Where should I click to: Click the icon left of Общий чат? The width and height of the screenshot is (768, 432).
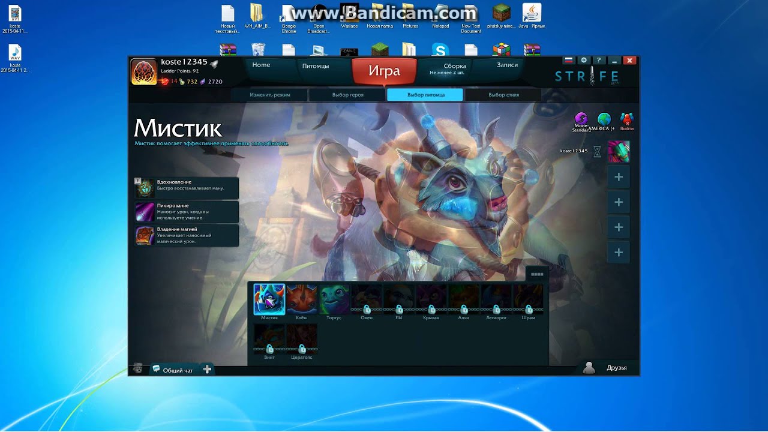coord(138,369)
